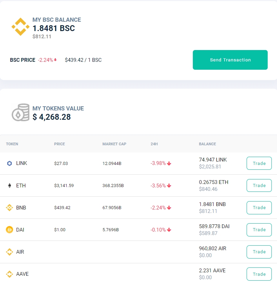Click the LINK hexagon token icon

[9, 163]
